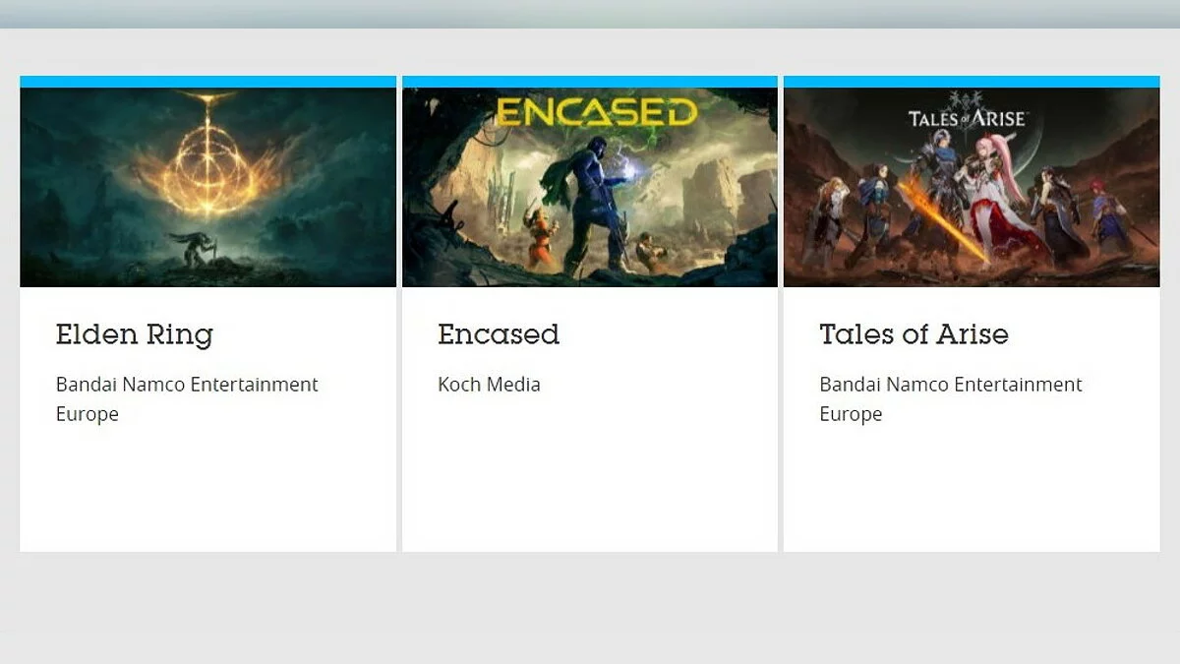
Task: Open the Tales of Arise cover artwork
Action: pyautogui.click(x=972, y=187)
